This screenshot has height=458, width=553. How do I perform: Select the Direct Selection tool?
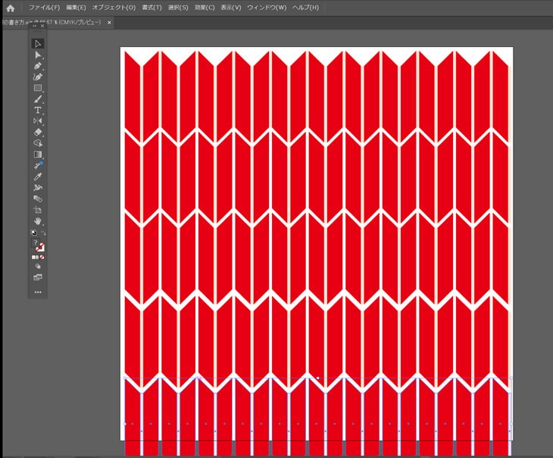point(37,55)
